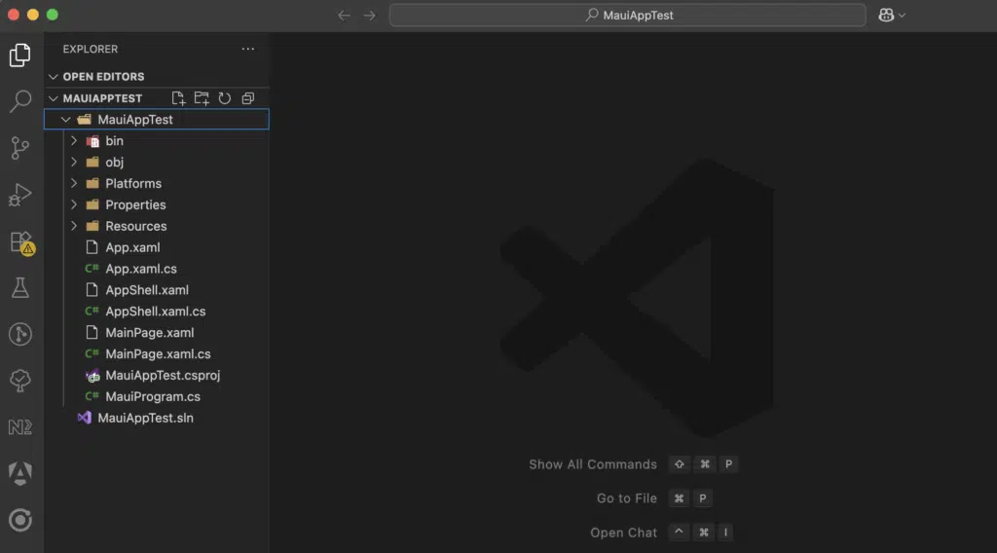This screenshot has height=553, width=997.
Task: Open the Extensions view with warning badge
Action: pyautogui.click(x=20, y=241)
